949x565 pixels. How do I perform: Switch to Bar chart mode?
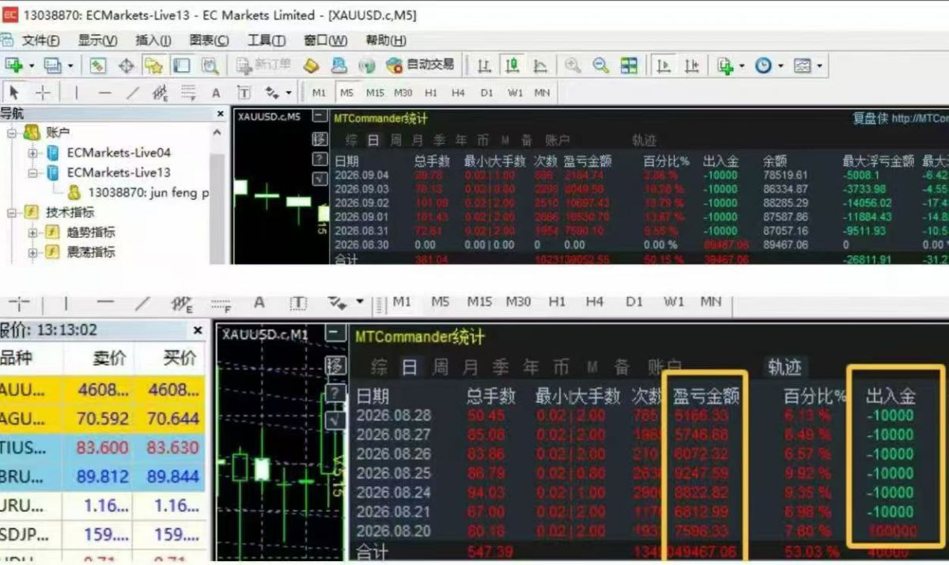point(485,66)
